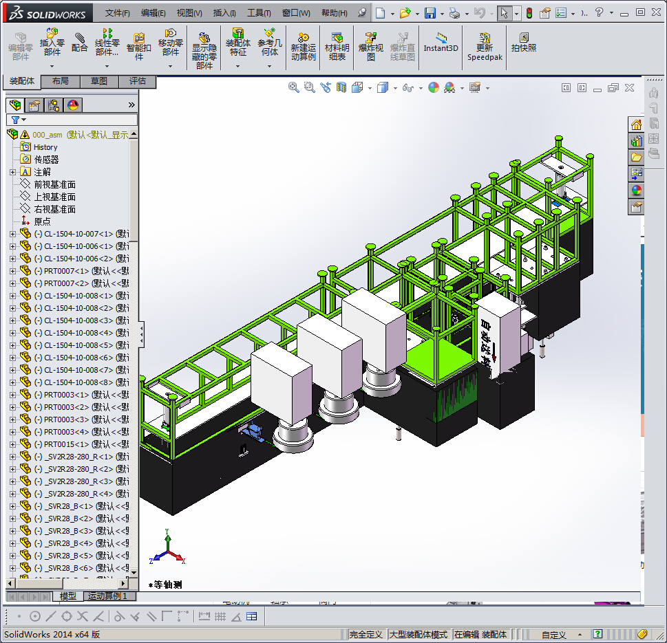The height and width of the screenshot is (643, 667).
Task: Switch to the 草图 tab
Action: coord(98,81)
